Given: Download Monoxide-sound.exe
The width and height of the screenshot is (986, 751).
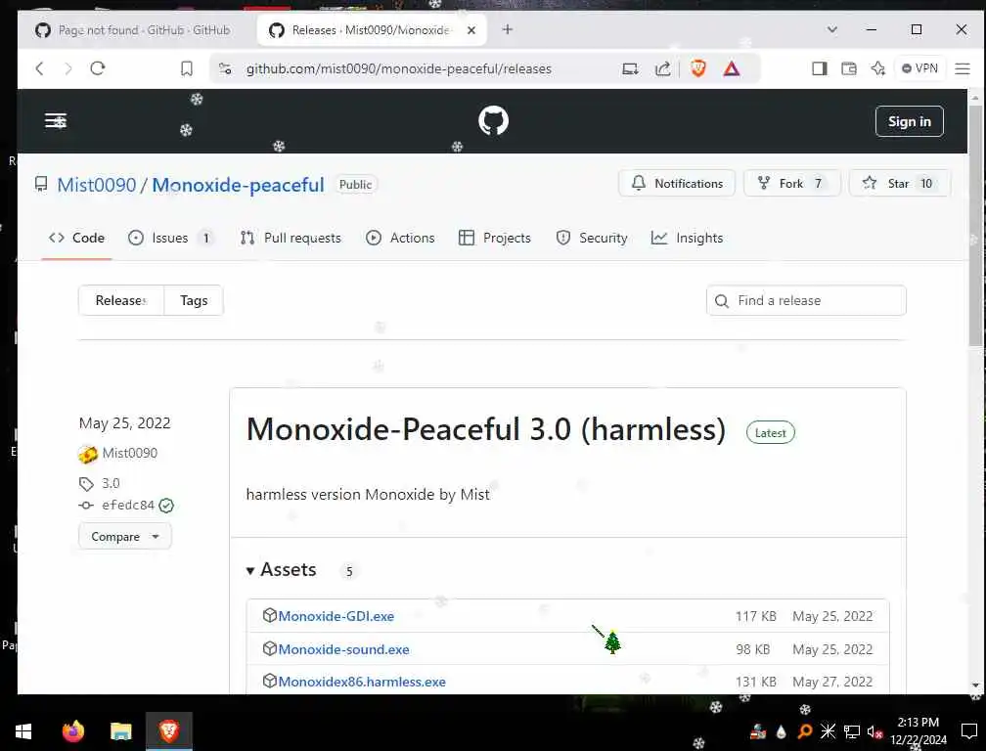Looking at the screenshot, I should point(343,649).
